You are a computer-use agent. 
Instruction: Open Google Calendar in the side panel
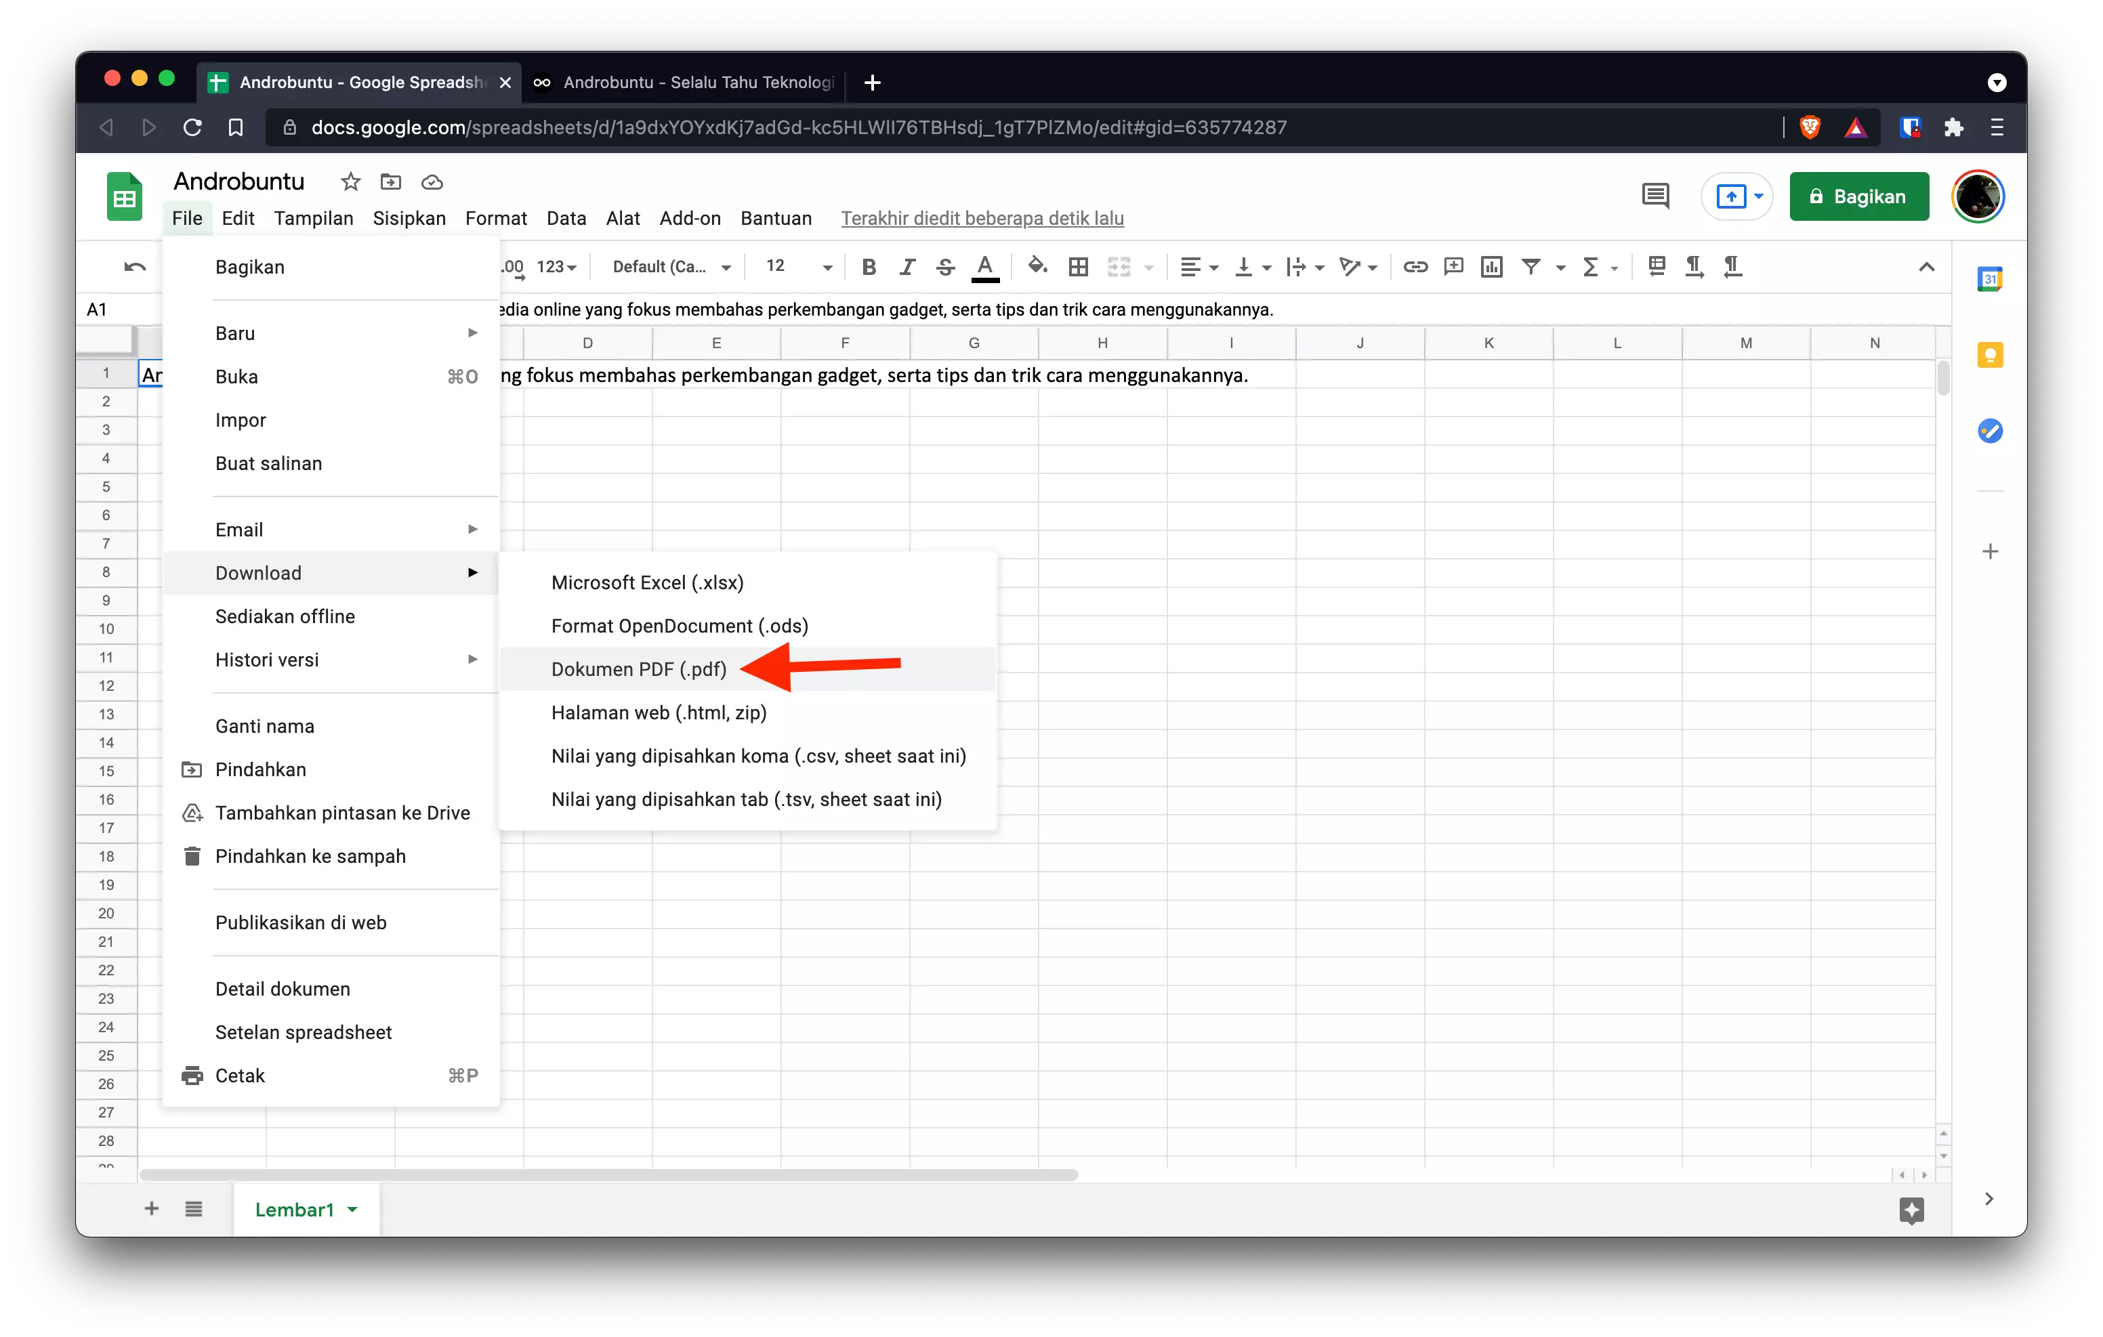(x=1991, y=278)
